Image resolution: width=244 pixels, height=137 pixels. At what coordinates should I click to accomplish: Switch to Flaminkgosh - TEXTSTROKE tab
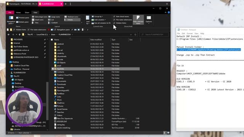[22, 4]
